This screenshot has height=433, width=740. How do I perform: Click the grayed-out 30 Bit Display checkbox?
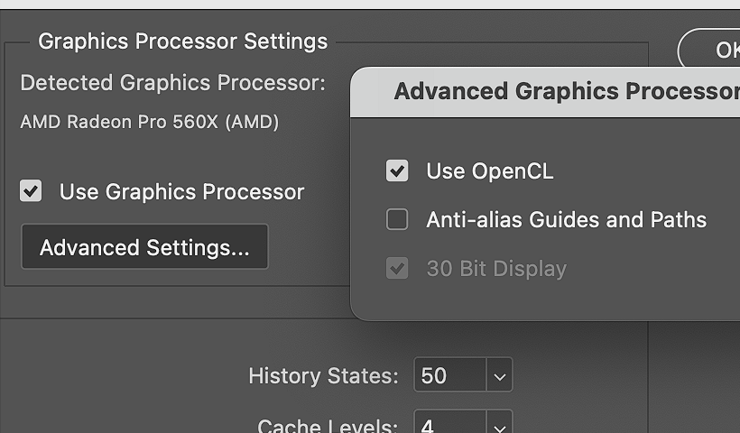(x=397, y=268)
